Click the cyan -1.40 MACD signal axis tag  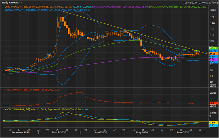point(213,125)
